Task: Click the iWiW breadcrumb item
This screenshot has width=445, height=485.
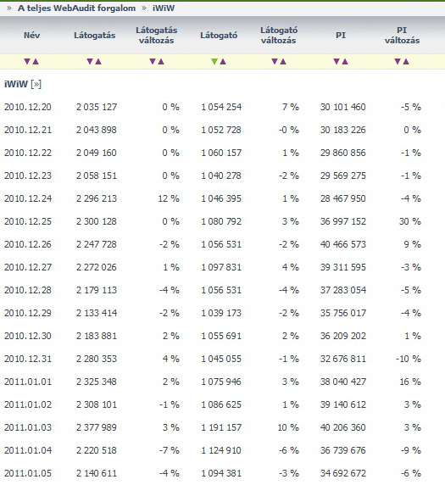Action: (x=164, y=8)
